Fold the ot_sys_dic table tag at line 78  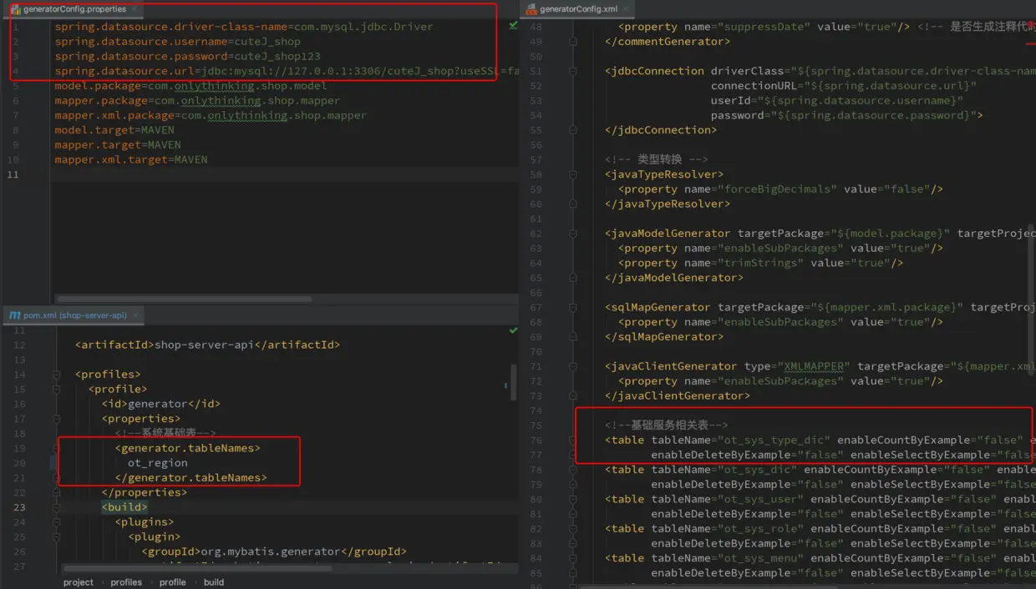pyautogui.click(x=574, y=470)
